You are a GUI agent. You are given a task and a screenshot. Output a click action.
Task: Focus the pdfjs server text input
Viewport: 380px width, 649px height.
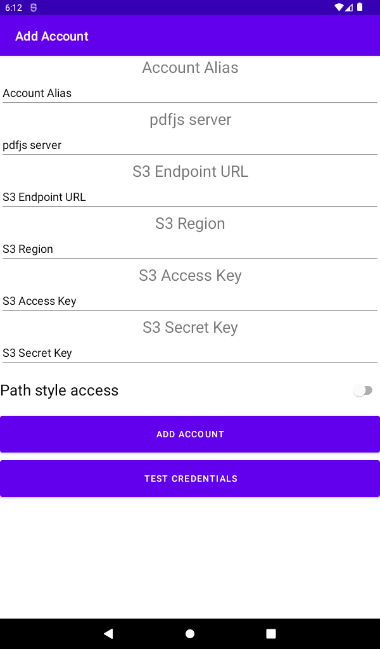click(x=190, y=145)
